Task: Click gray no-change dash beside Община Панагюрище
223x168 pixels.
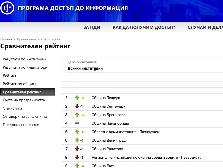Action: point(77,123)
